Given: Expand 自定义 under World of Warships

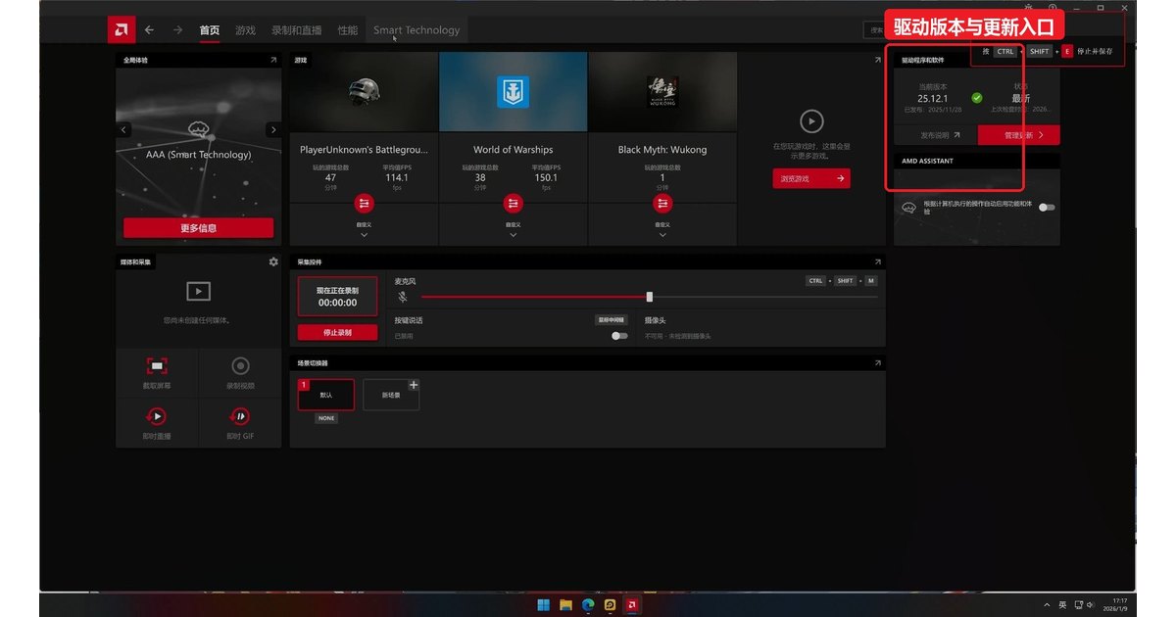Looking at the screenshot, I should tap(514, 229).
